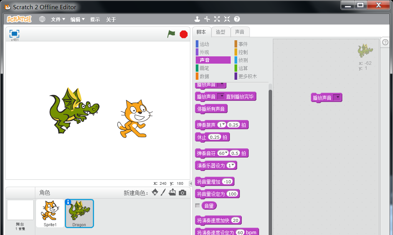Switch to the 脚本 tab
The width and height of the screenshot is (393, 235).
click(201, 32)
